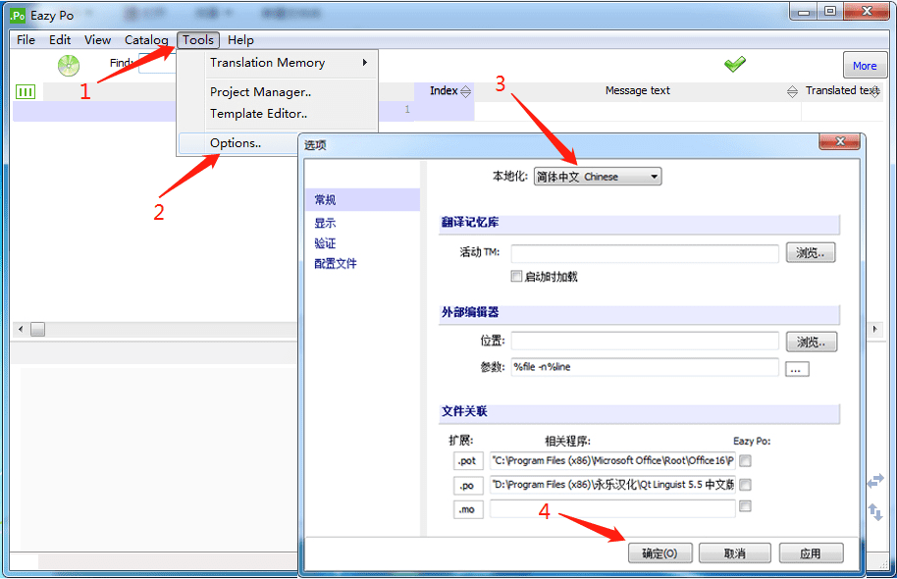The height and width of the screenshot is (579, 897).
Task: Click the sort arrows beside the Index column
Action: click(466, 91)
